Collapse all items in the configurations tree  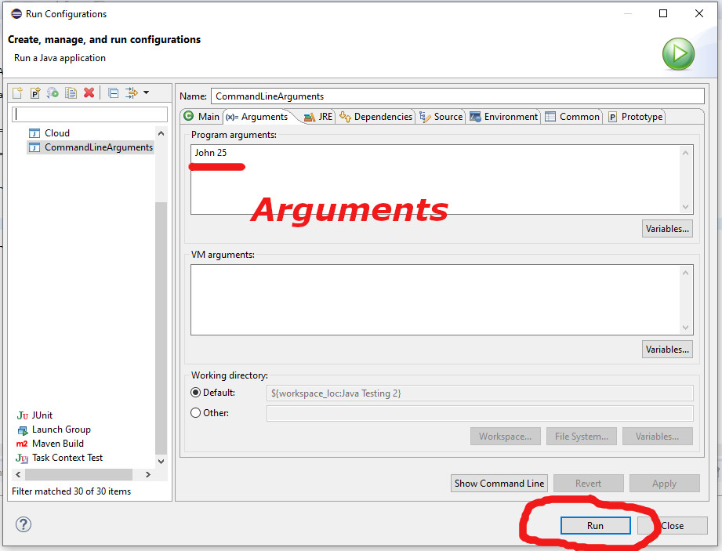113,92
